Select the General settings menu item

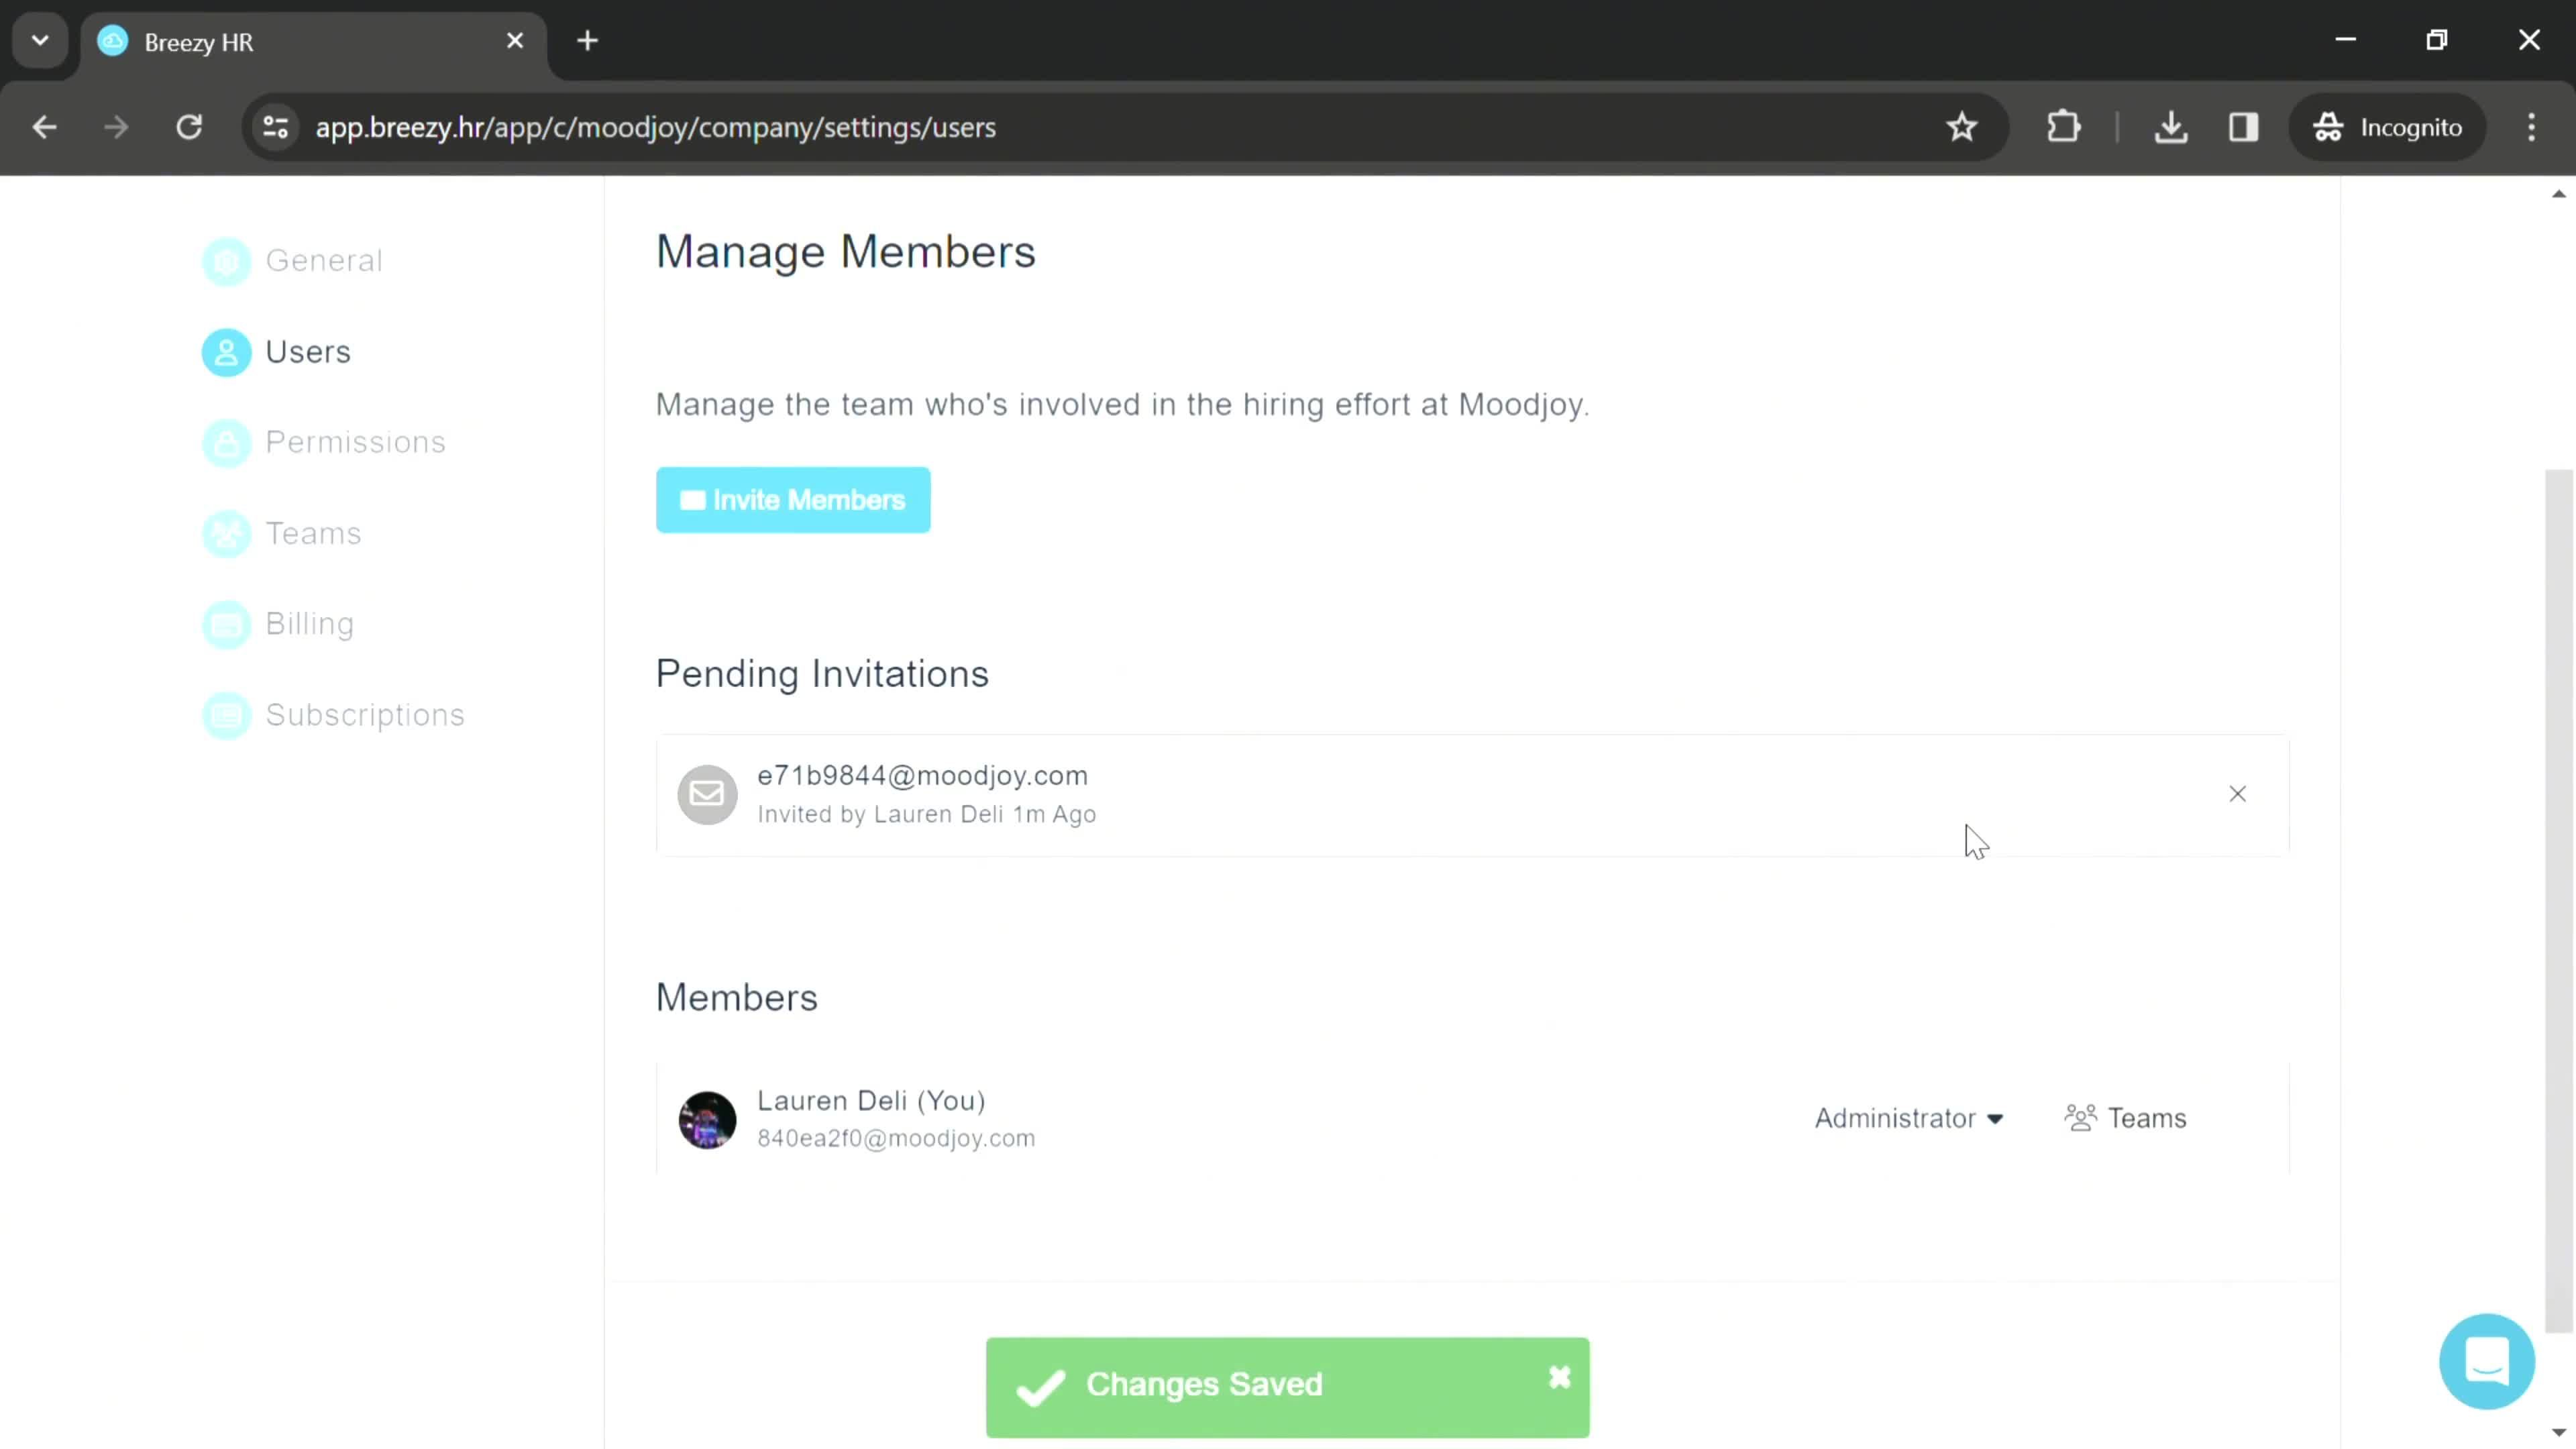[x=324, y=260]
